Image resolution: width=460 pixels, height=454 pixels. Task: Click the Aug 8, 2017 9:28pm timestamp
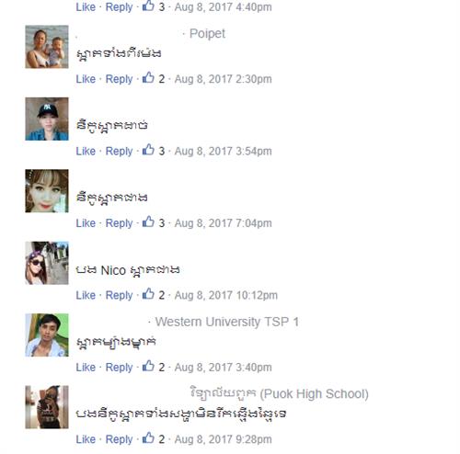[223, 439]
